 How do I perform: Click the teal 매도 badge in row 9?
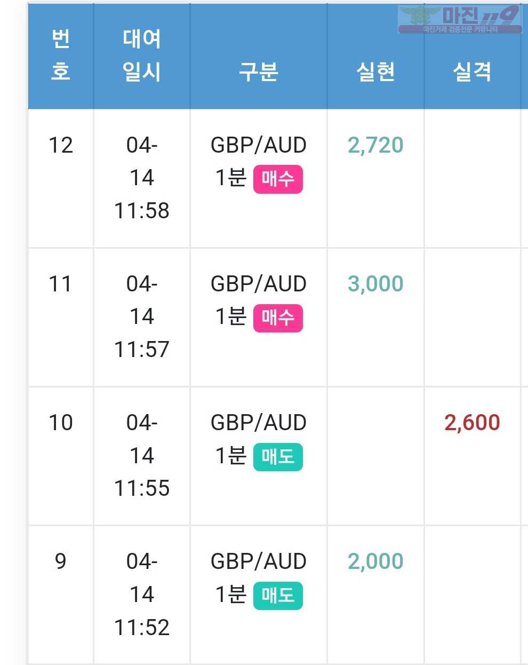pos(278,596)
